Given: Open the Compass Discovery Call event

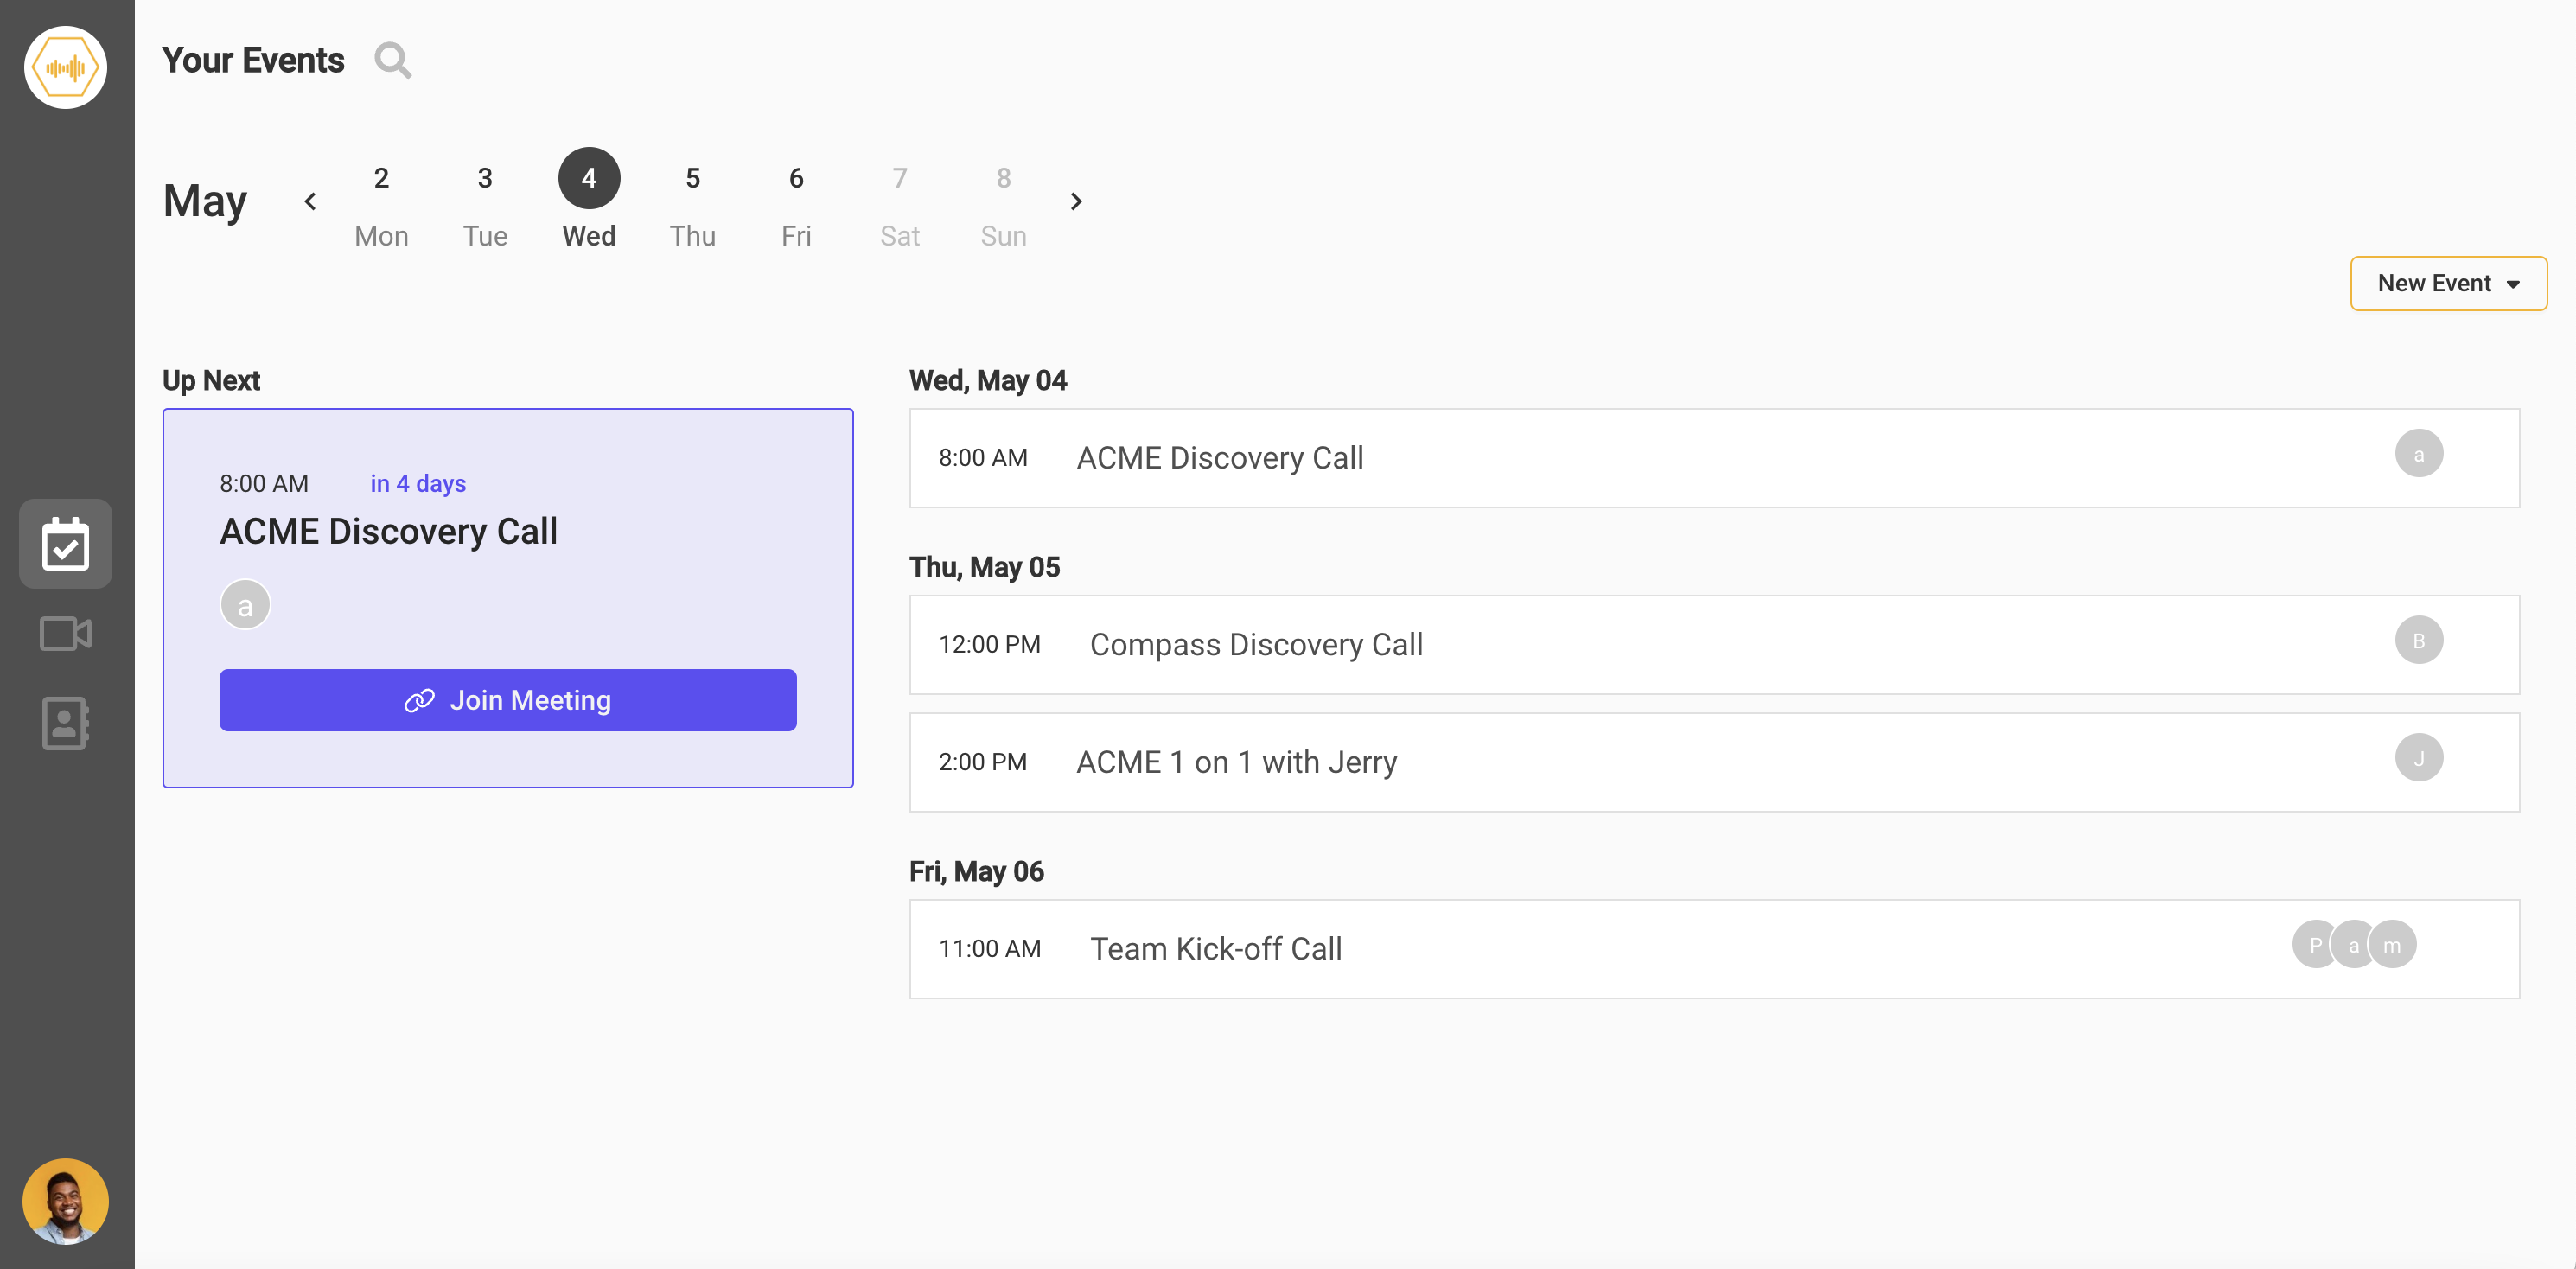Looking at the screenshot, I should 1256,645.
